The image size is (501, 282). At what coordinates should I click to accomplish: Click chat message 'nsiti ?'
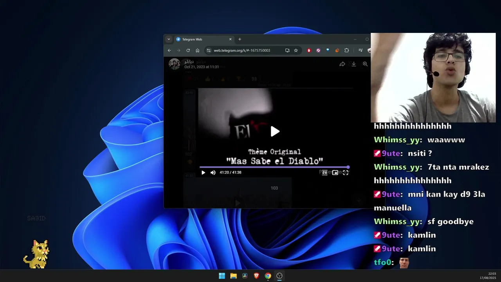point(420,154)
